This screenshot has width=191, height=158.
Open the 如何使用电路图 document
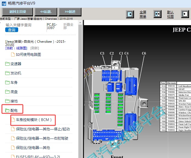point(28,54)
